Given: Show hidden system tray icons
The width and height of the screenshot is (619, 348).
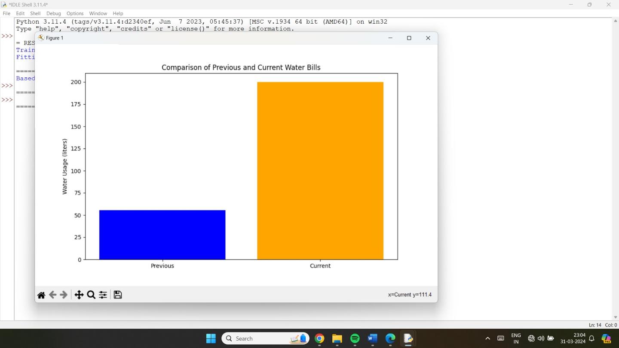Looking at the screenshot, I should (x=487, y=339).
